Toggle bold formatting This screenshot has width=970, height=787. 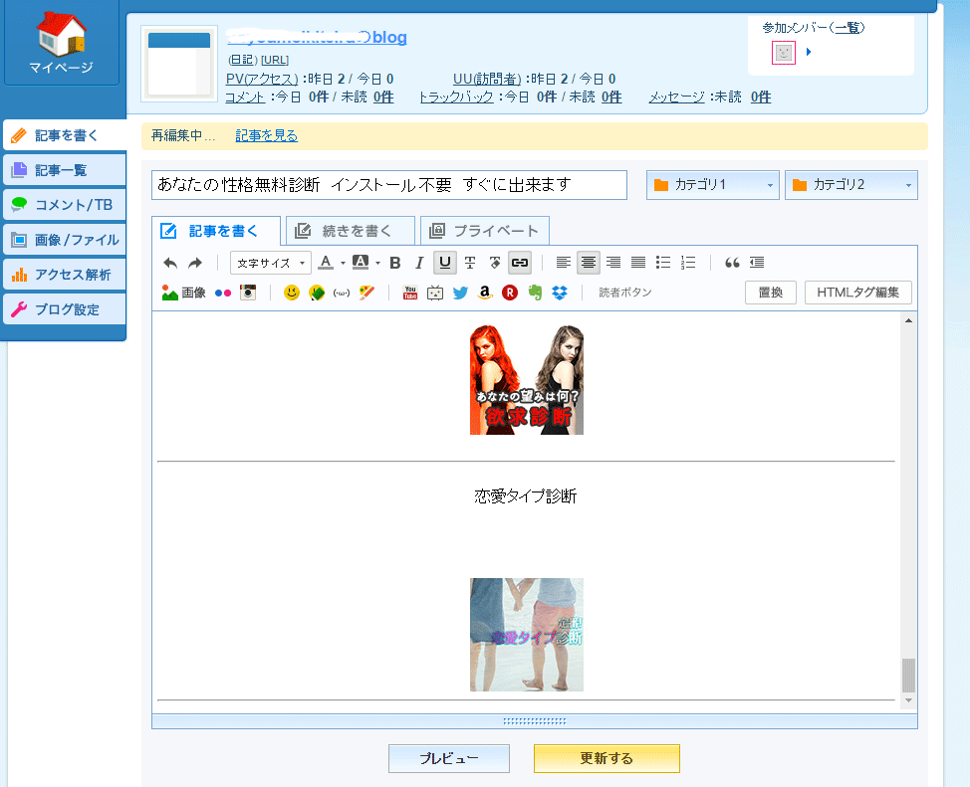point(395,263)
